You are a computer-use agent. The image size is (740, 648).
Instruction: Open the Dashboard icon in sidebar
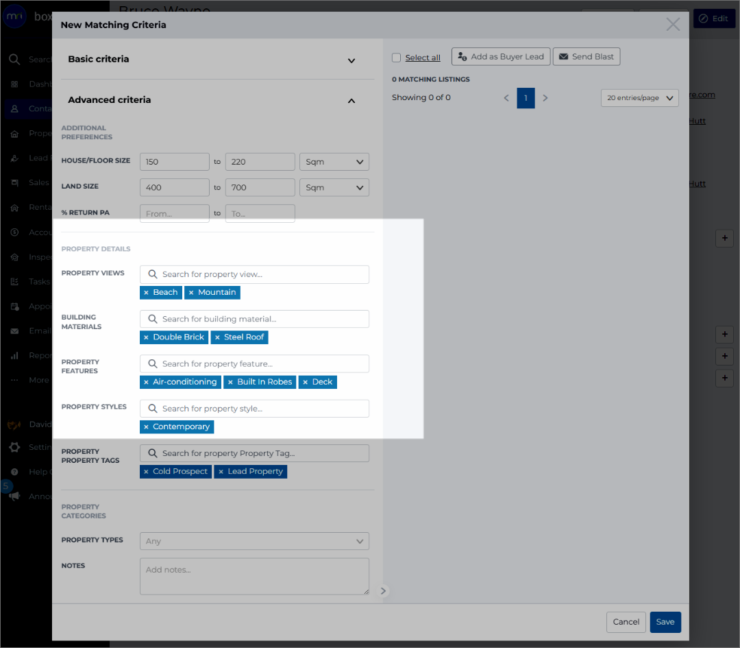tap(14, 84)
